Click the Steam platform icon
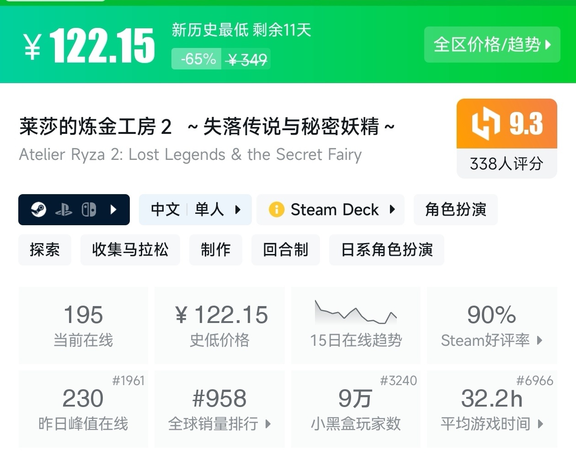Viewport: 576px width, 455px height. click(x=39, y=210)
